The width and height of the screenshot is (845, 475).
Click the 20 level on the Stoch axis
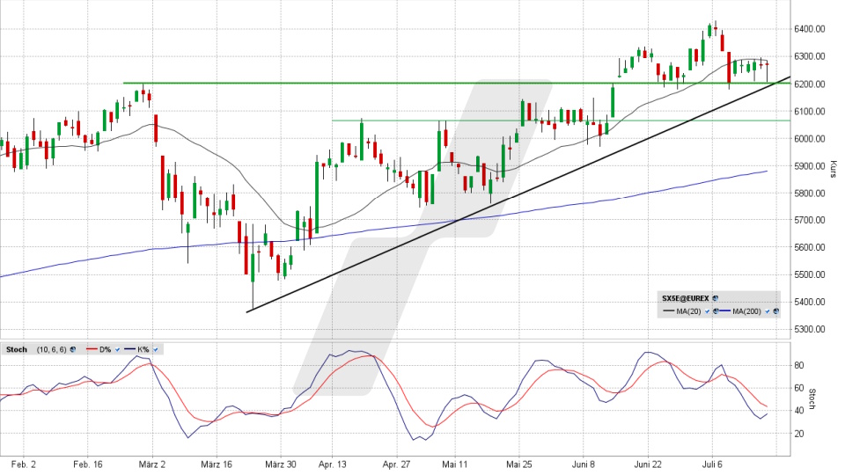point(798,434)
